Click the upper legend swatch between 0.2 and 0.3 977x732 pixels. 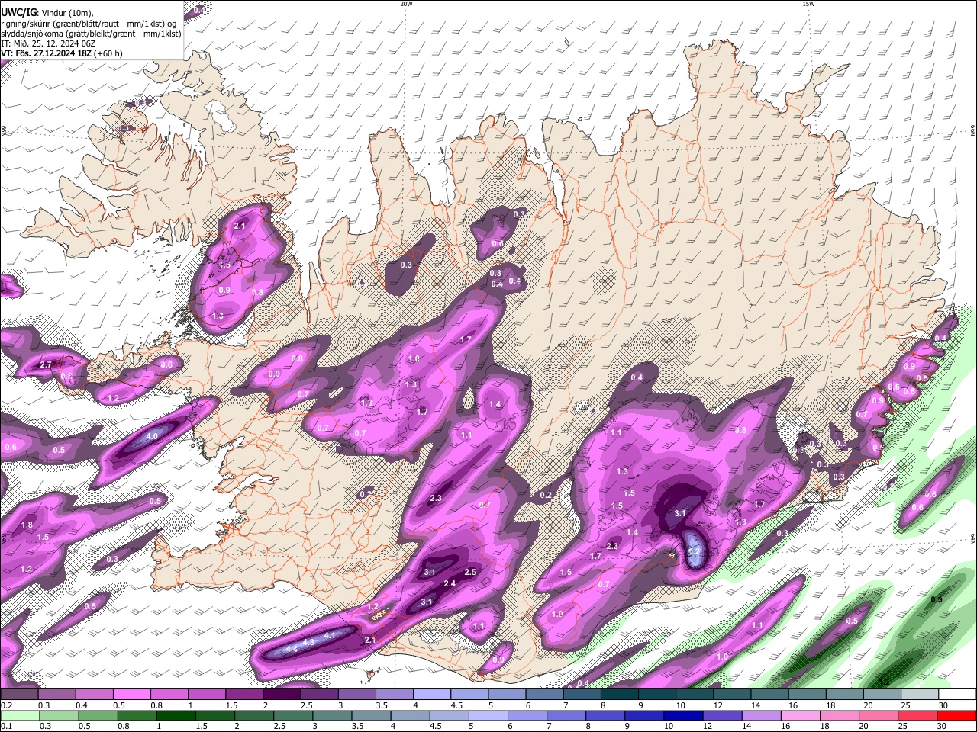click(x=19, y=694)
